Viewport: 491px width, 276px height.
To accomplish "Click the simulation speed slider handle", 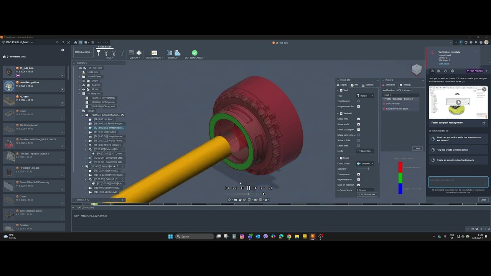I will click(264, 194).
